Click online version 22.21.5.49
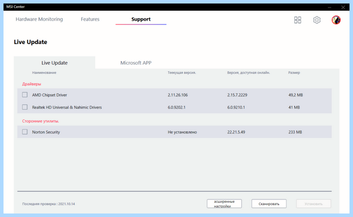This screenshot has width=353, height=217. [x=236, y=132]
